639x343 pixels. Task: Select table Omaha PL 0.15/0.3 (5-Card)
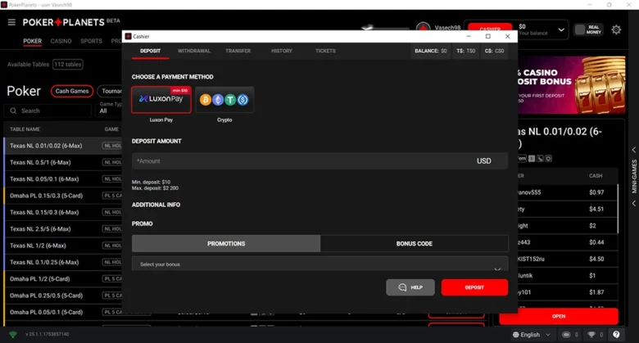pos(46,196)
